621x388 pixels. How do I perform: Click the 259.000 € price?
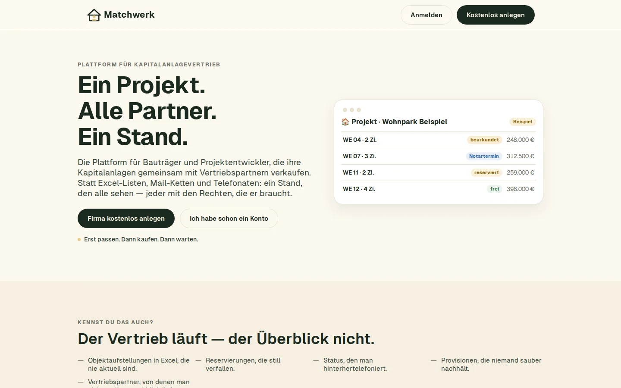pos(521,172)
